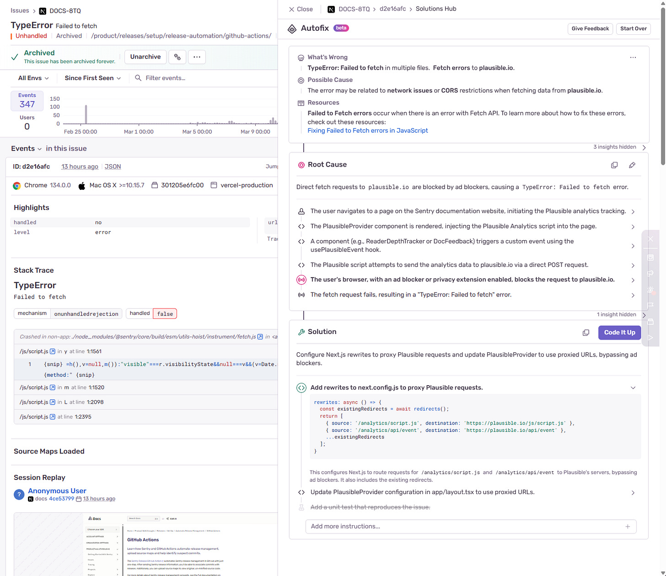The height and width of the screenshot is (576, 666).
Task: Open the megaphone feedback icon in right sidebar
Action: point(650,273)
